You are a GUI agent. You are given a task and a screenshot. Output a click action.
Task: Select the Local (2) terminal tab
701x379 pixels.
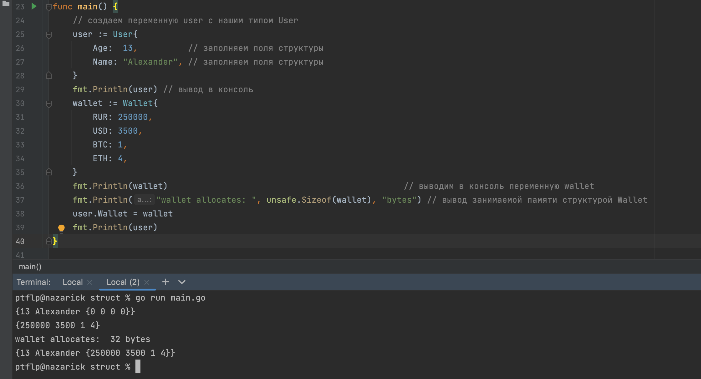123,282
